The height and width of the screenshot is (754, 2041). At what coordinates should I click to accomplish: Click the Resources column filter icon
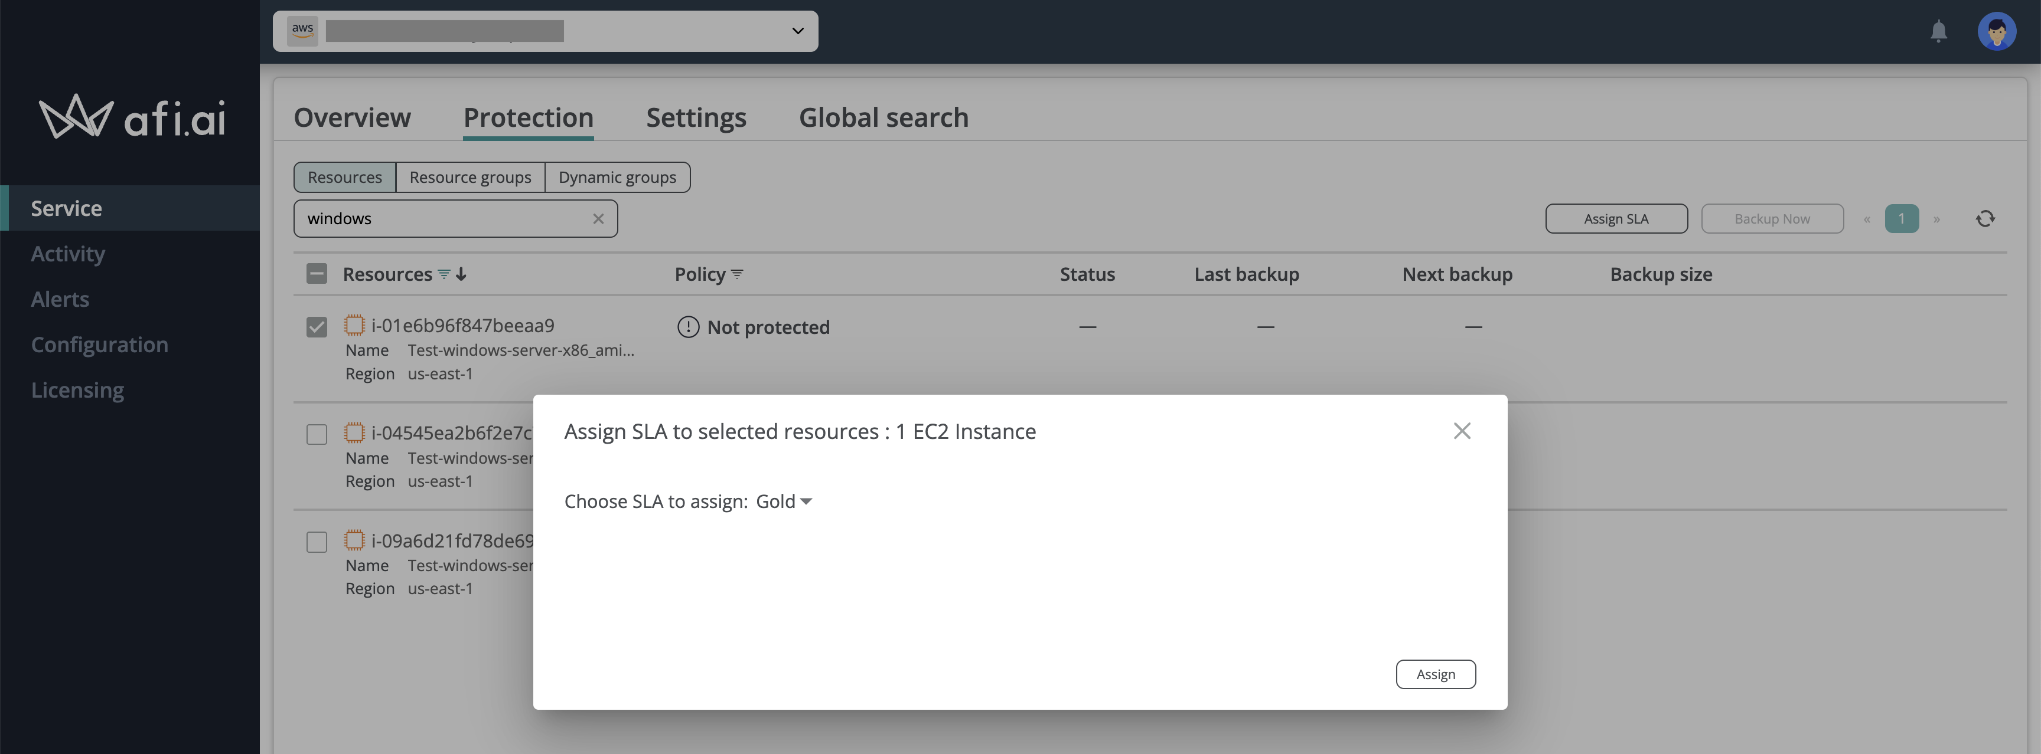click(x=444, y=274)
